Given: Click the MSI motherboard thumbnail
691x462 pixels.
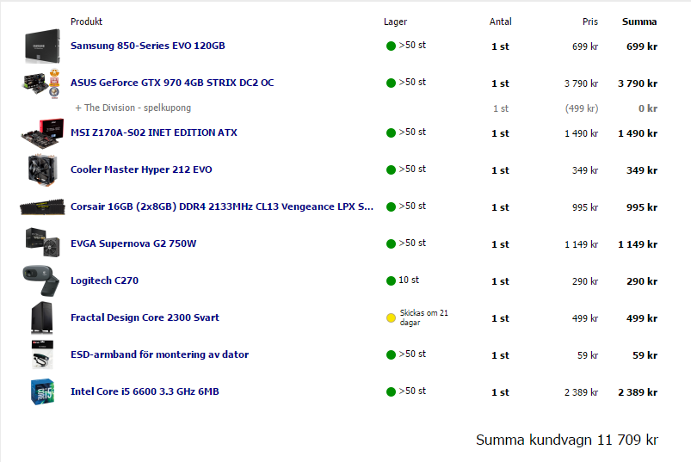Looking at the screenshot, I should [42, 133].
